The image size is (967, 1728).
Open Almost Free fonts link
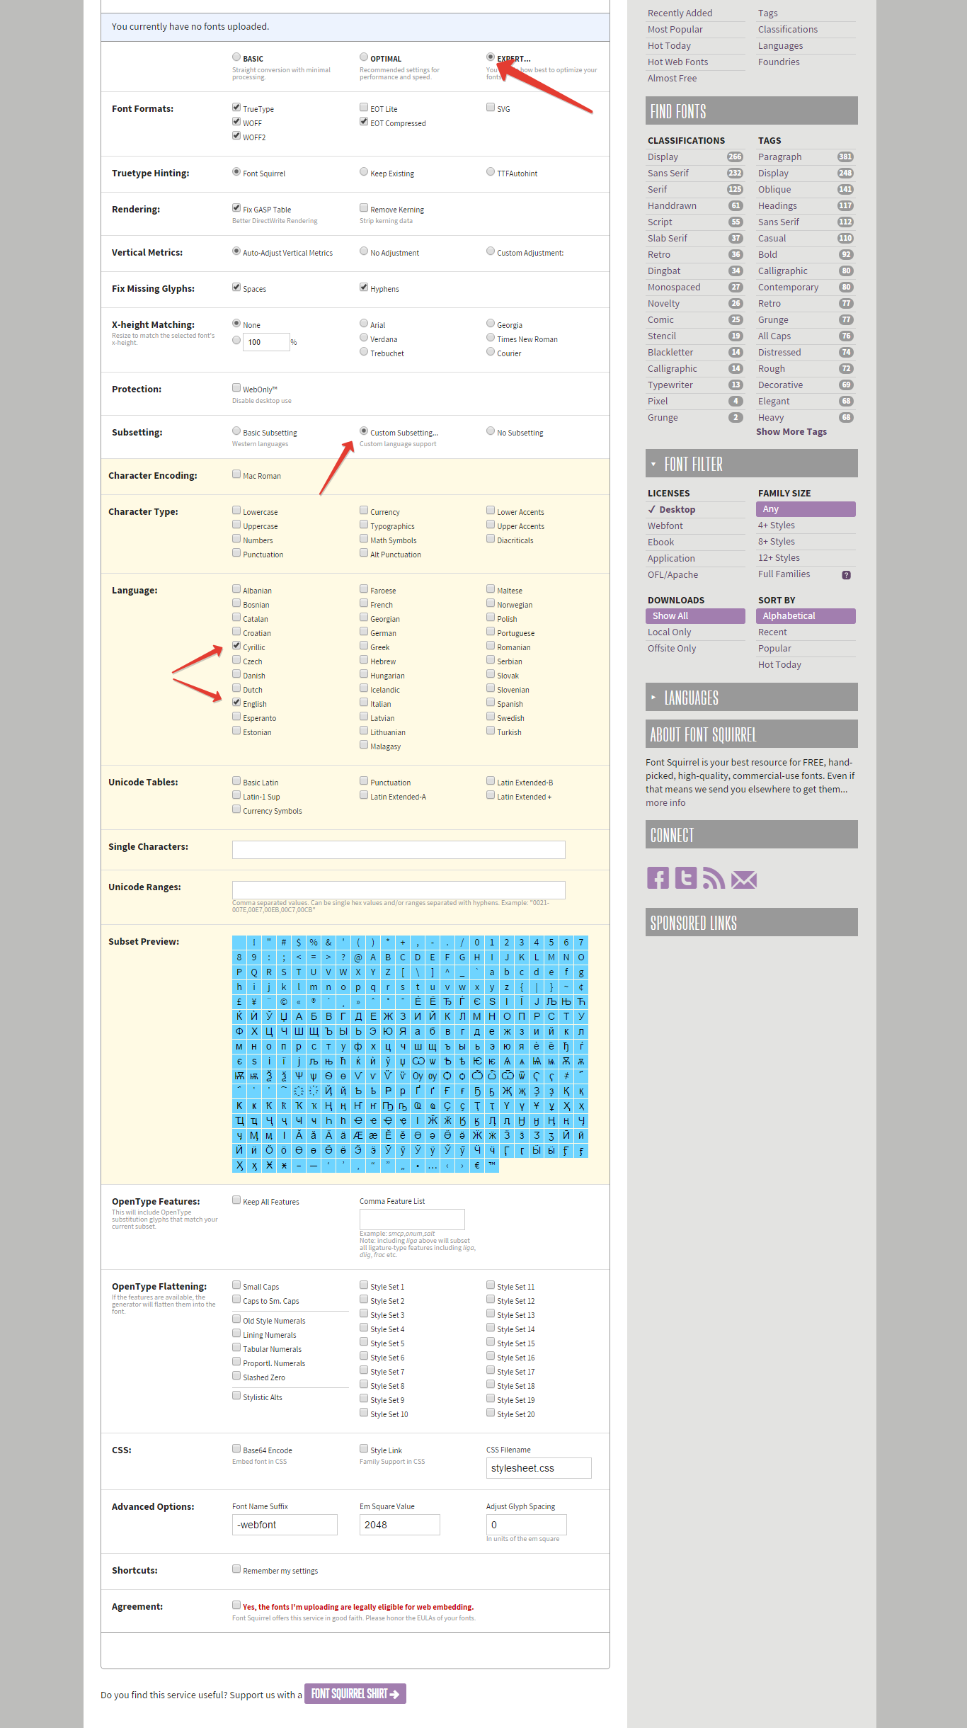click(672, 79)
